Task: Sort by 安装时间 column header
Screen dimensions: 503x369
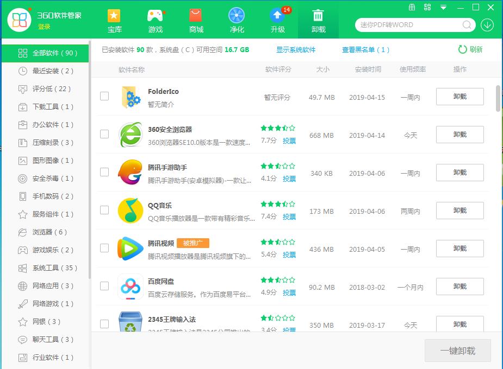Action: 368,69
